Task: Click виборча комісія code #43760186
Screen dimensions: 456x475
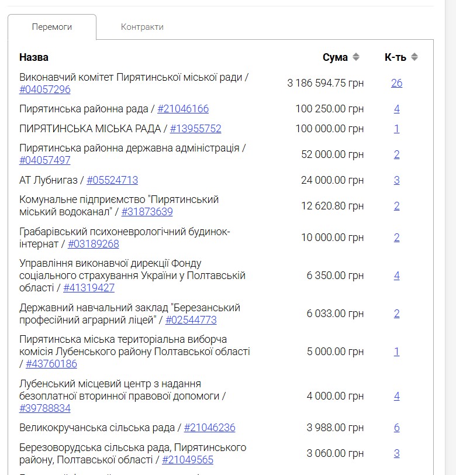Action: point(51,364)
